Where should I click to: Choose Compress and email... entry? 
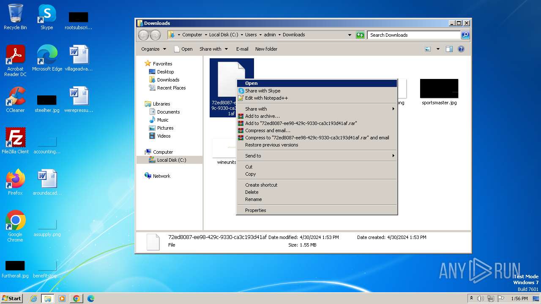click(317, 130)
